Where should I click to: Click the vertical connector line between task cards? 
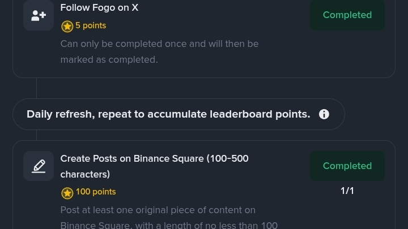tap(37, 88)
